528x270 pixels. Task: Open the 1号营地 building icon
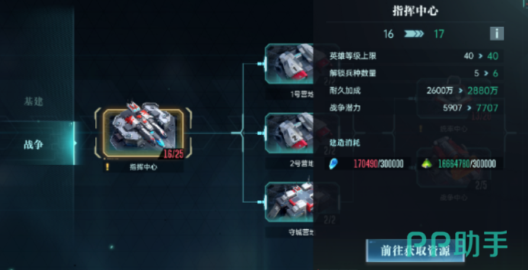290,64
